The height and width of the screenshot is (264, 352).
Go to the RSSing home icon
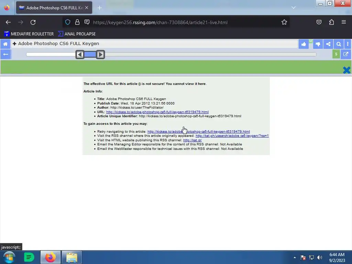pos(5,44)
